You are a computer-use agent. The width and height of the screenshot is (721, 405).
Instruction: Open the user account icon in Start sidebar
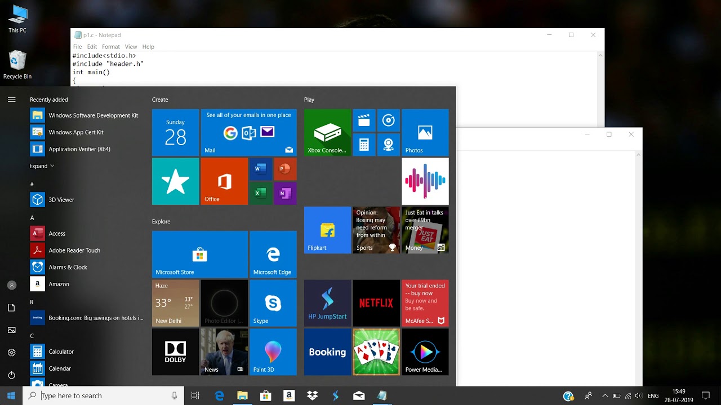pos(11,285)
